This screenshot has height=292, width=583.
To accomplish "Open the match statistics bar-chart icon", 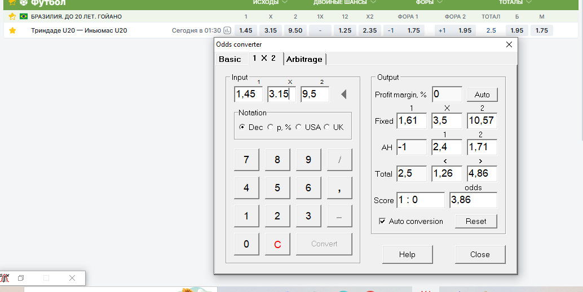I will tap(227, 30).
